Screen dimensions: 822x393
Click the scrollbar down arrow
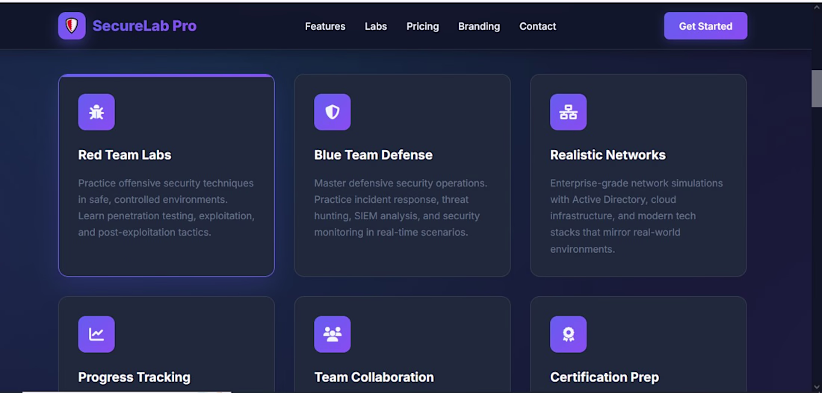[x=817, y=388]
